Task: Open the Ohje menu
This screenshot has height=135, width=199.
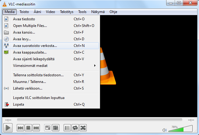Action: pyautogui.click(x=113, y=12)
